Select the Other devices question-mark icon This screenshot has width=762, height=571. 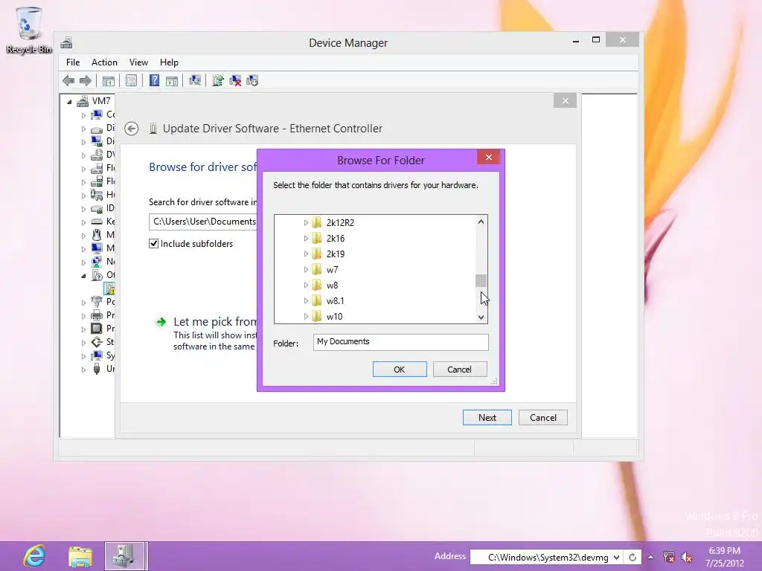97,275
